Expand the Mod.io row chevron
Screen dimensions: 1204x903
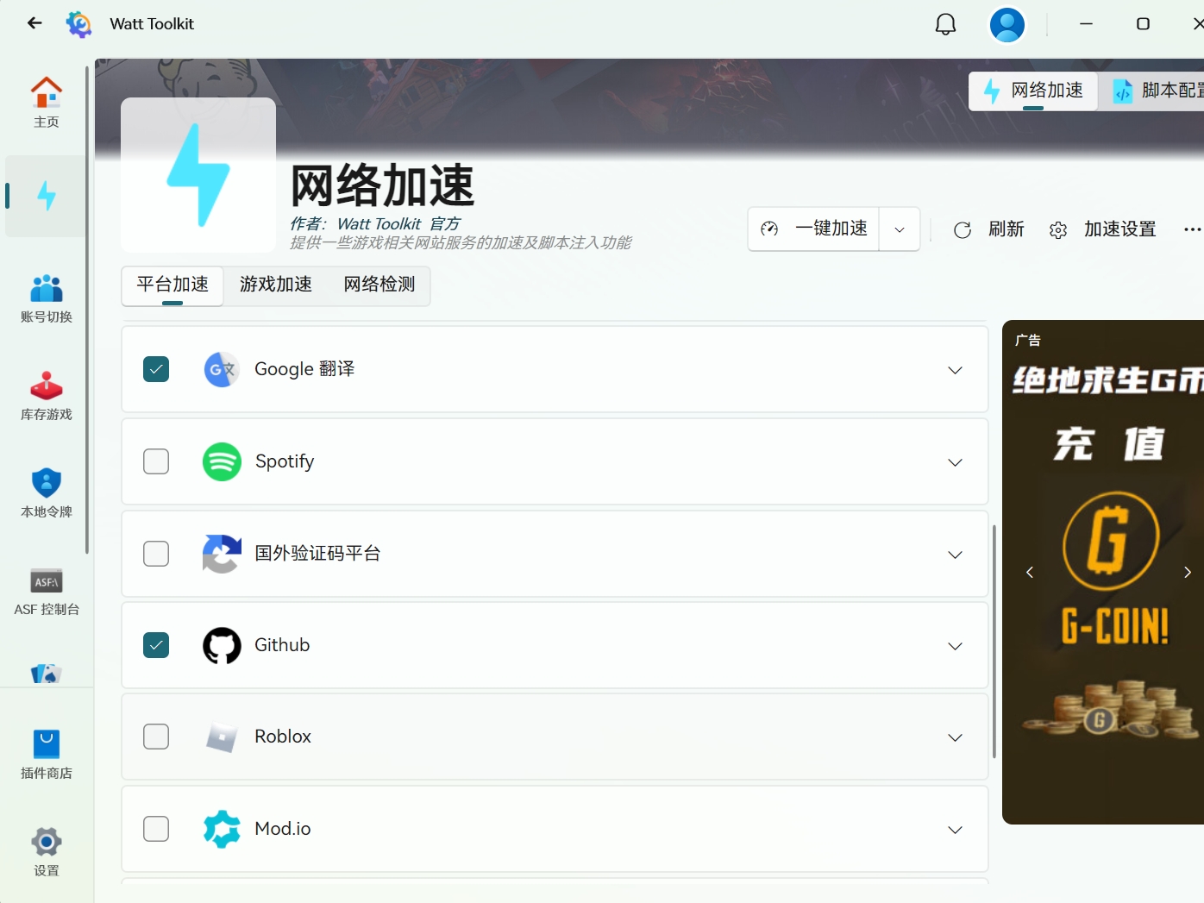[955, 830]
